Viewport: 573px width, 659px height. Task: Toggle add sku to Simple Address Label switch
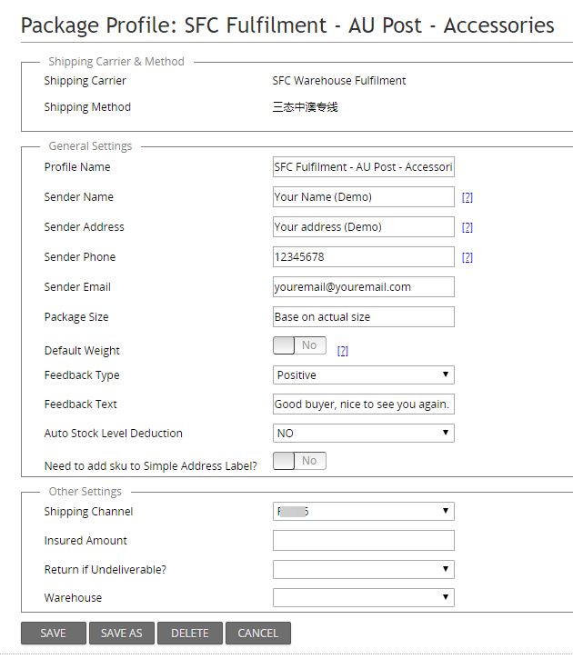click(x=299, y=461)
